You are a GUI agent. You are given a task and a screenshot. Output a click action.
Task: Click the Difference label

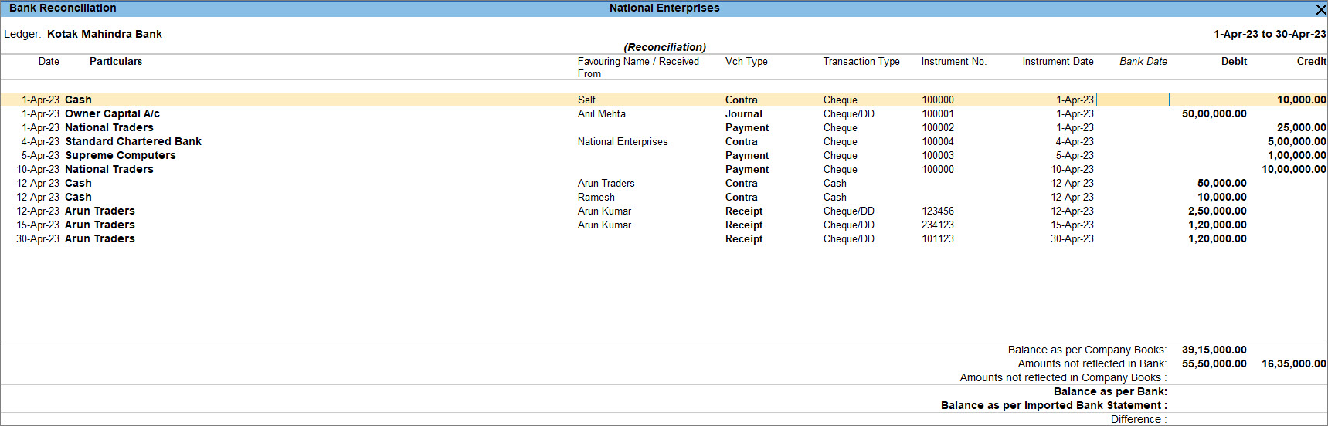pyautogui.click(x=1139, y=419)
